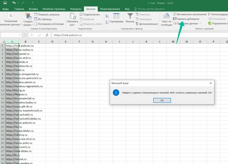
Task: Open Последние источники
Action: [49, 24]
